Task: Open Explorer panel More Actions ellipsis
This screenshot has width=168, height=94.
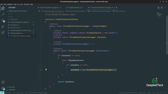Action: coord(33,8)
